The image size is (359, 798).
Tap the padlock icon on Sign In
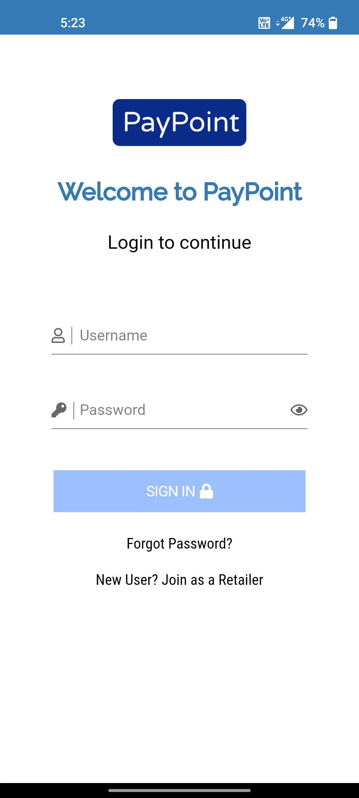[206, 491]
